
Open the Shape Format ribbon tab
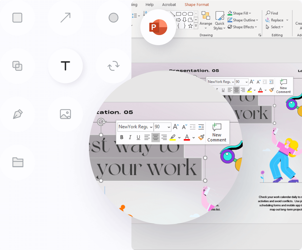click(197, 4)
